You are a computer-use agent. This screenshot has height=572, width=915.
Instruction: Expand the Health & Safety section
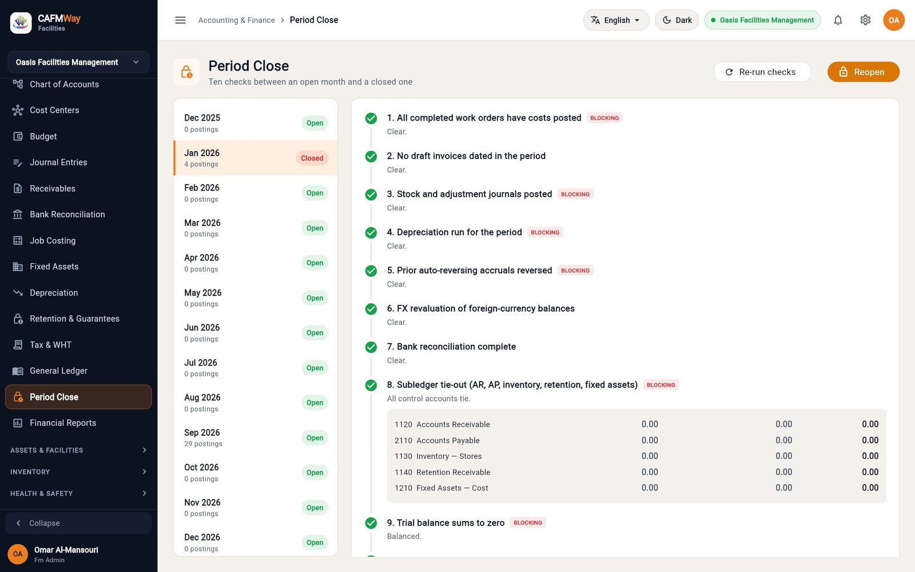(x=78, y=493)
